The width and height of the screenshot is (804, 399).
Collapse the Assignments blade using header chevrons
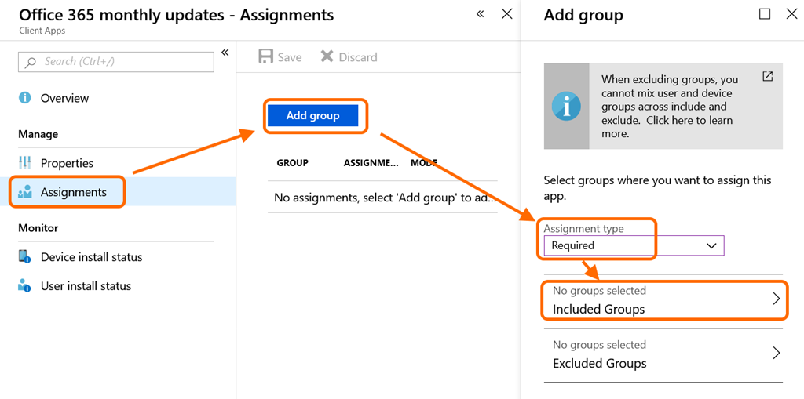click(481, 14)
